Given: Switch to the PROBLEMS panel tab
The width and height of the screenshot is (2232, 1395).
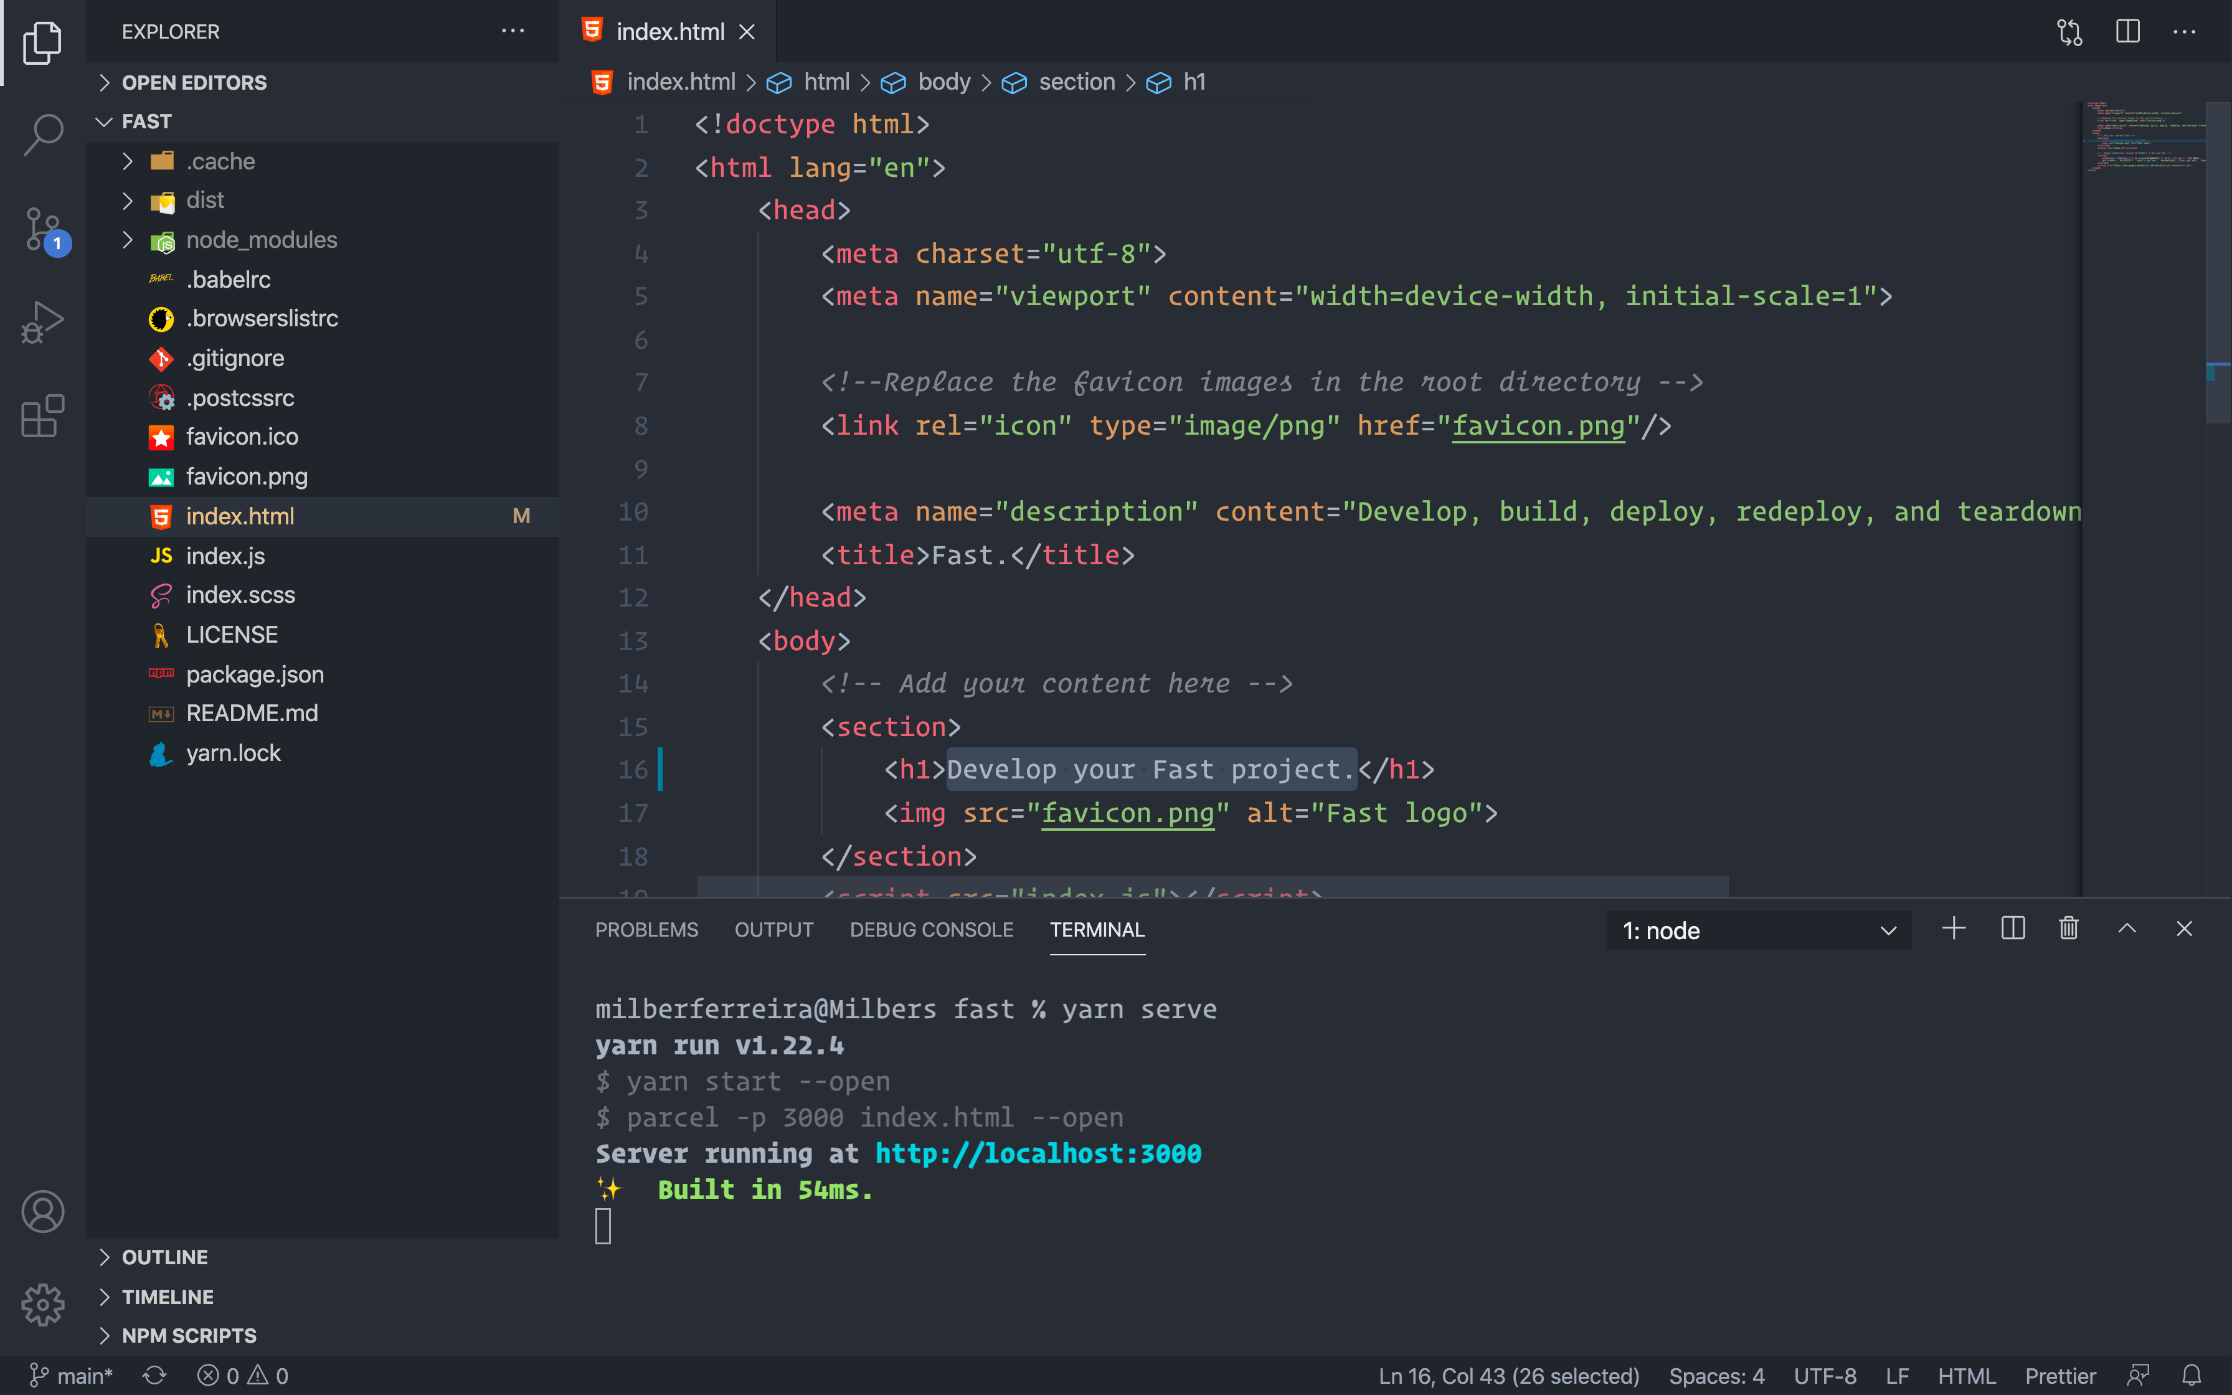Looking at the screenshot, I should 646,930.
